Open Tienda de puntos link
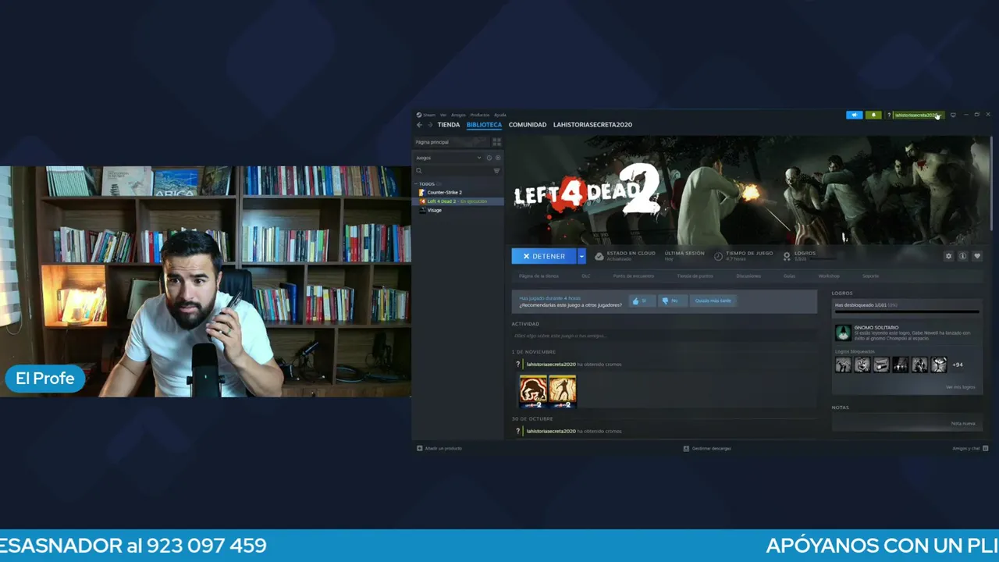 pyautogui.click(x=695, y=276)
